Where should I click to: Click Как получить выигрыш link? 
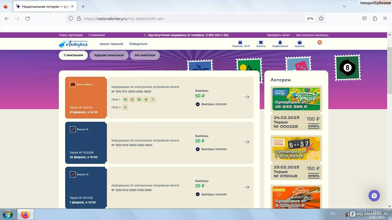click(x=312, y=35)
